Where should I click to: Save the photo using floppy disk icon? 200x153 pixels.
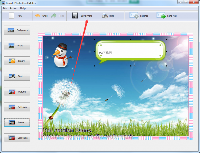75,16
